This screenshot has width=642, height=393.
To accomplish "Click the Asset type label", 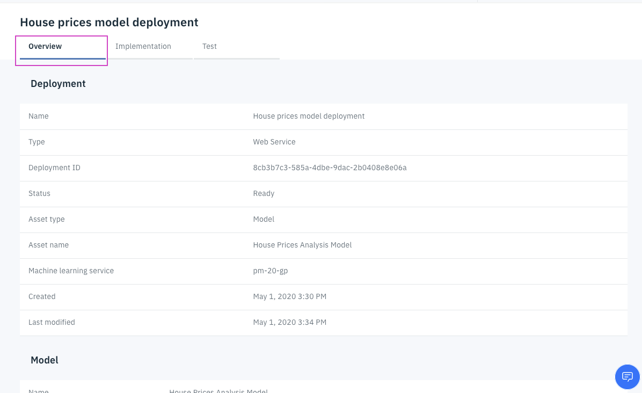I will tap(46, 220).
